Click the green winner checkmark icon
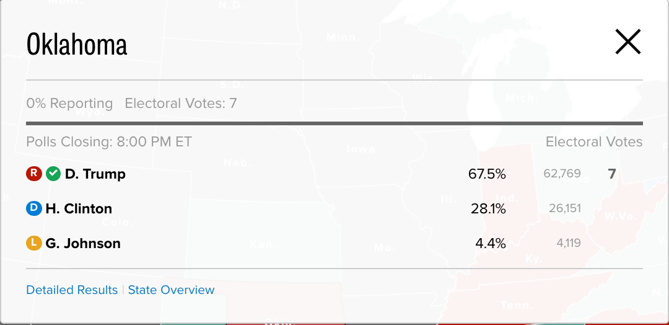 [53, 174]
